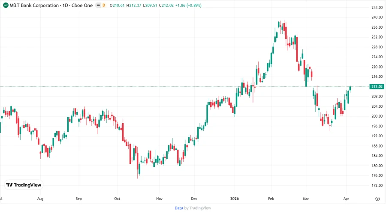Click the 216.00 price axis label

pos(377,77)
